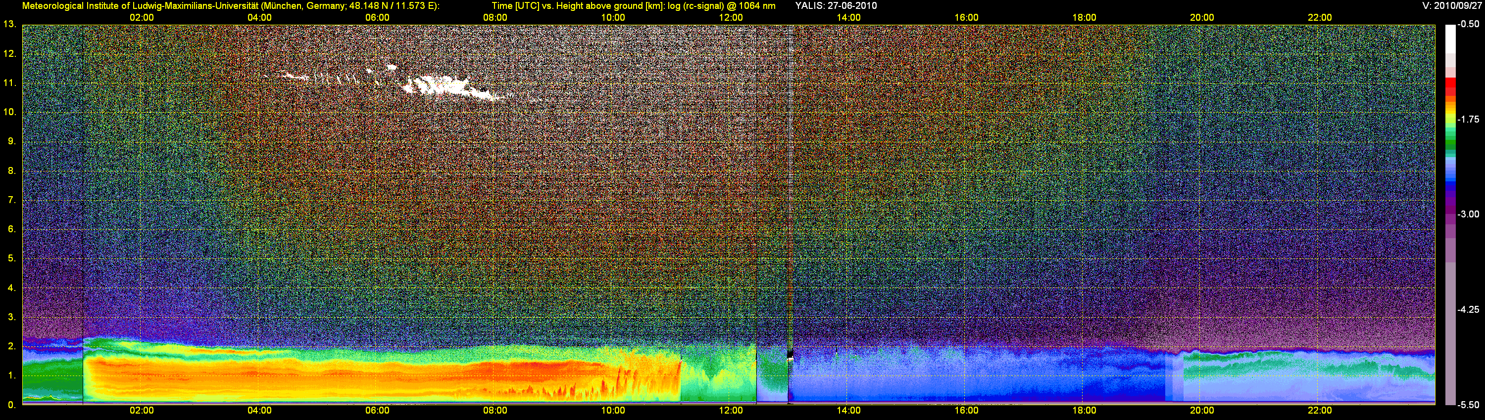Click the -3.00 value on the color scale
This screenshot has height=420, width=1485.
pyautogui.click(x=1469, y=214)
